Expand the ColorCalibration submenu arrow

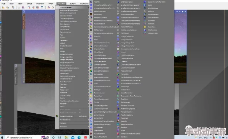[88, 16]
